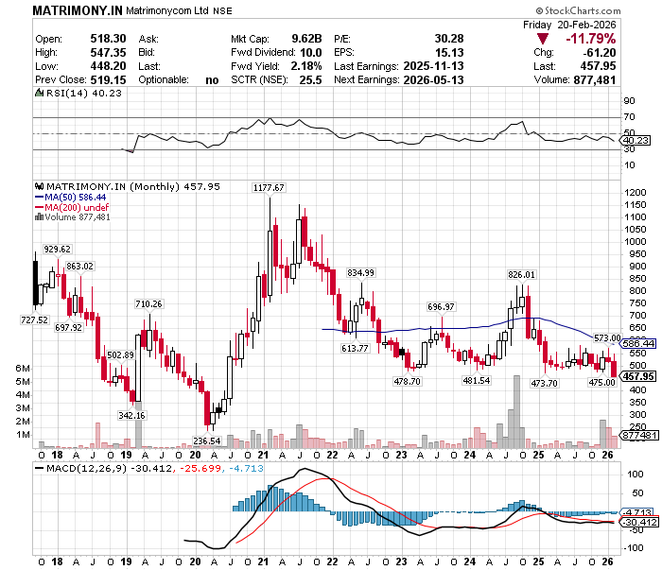Click the RSI(14) 40.23 label
Image resolution: width=662 pixels, height=570 pixels.
pos(83,93)
